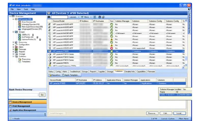
Task: Select the highlighted solution row in the popup
Action: point(176,95)
